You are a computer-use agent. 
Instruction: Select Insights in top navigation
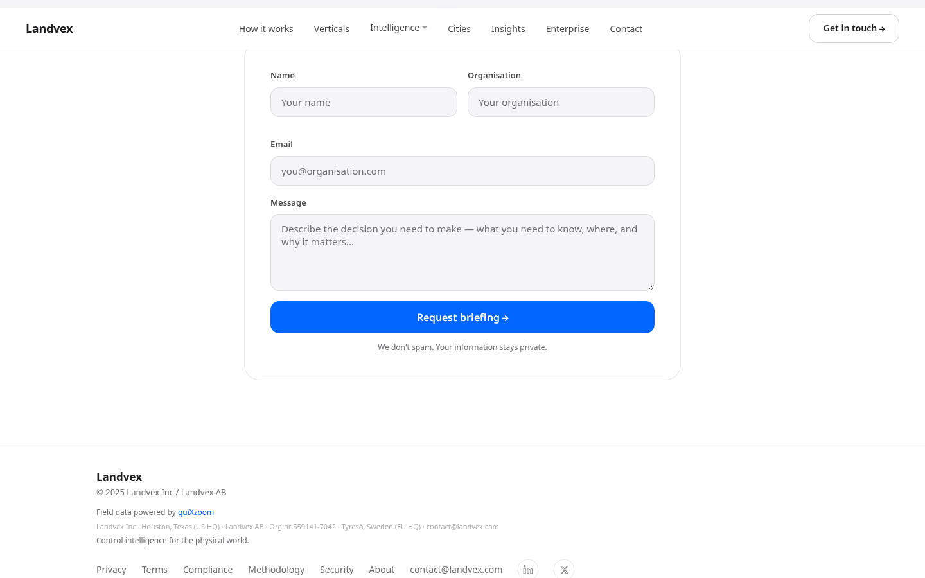tap(508, 29)
